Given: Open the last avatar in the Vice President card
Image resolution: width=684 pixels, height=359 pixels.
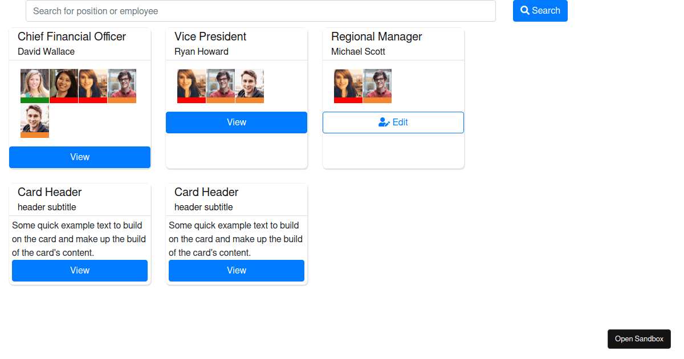Looking at the screenshot, I should tap(250, 85).
